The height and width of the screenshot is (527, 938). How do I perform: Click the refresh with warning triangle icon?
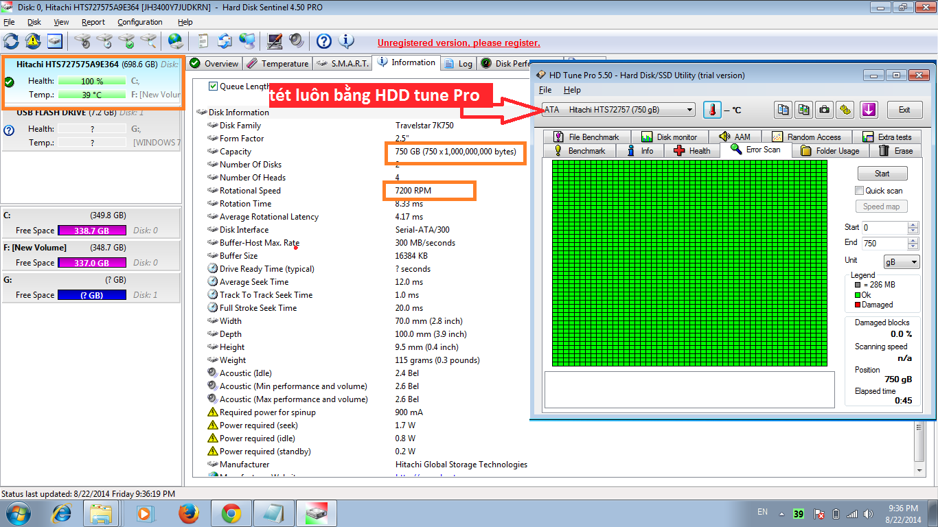point(33,41)
